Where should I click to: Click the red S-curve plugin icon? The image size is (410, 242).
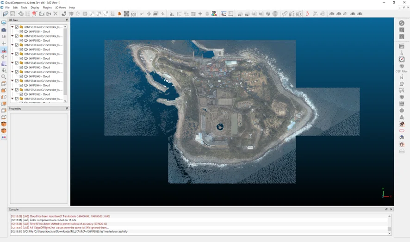click(307, 13)
